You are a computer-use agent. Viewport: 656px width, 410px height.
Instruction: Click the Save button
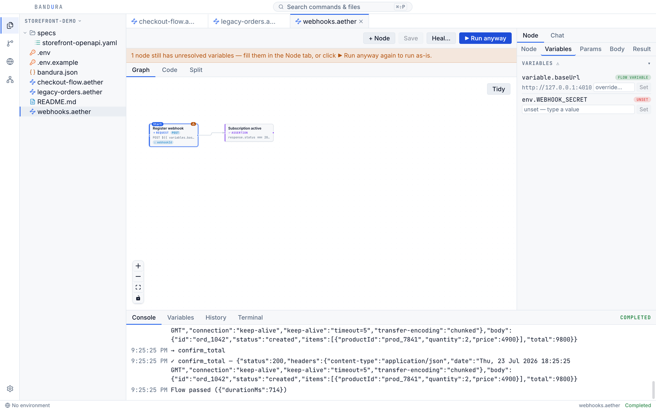pos(411,38)
